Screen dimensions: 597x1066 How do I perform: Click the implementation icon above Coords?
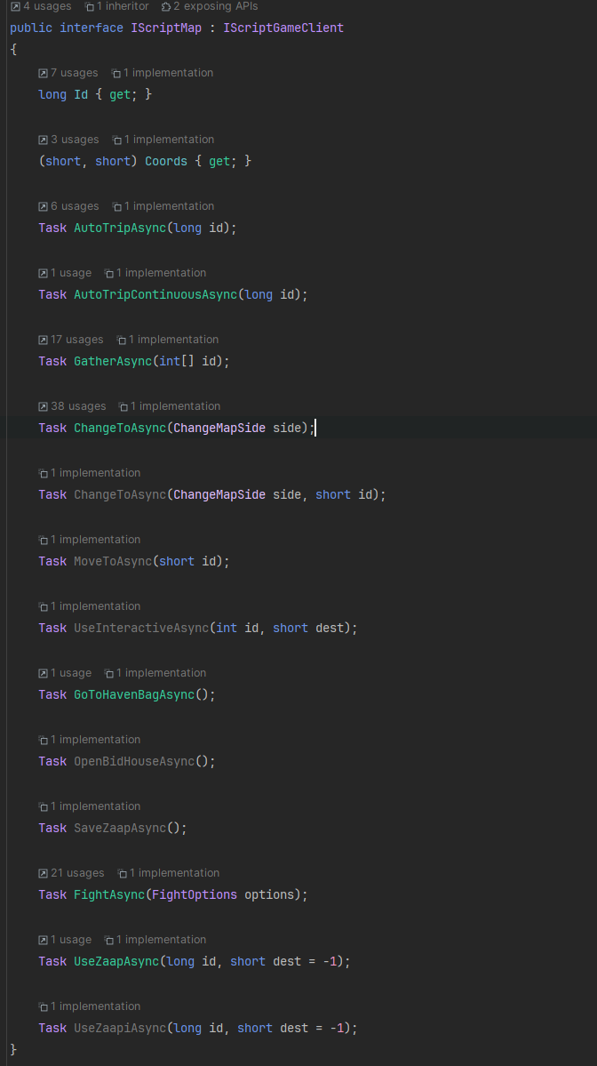point(116,140)
